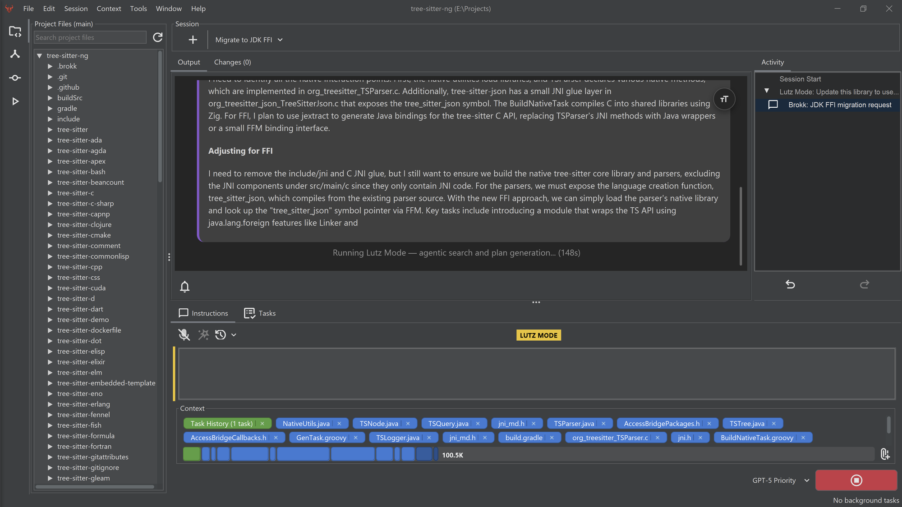Stop the running task with red button
The height and width of the screenshot is (507, 902).
pos(856,480)
